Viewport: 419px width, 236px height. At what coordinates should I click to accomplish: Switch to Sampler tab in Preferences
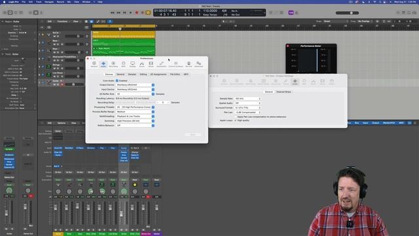click(132, 74)
